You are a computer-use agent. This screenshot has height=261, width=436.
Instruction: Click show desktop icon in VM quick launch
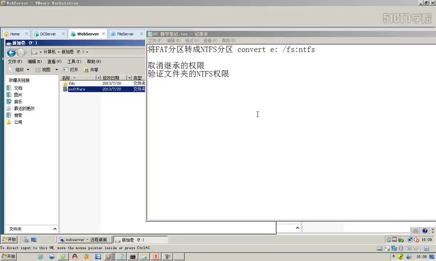coord(34,240)
